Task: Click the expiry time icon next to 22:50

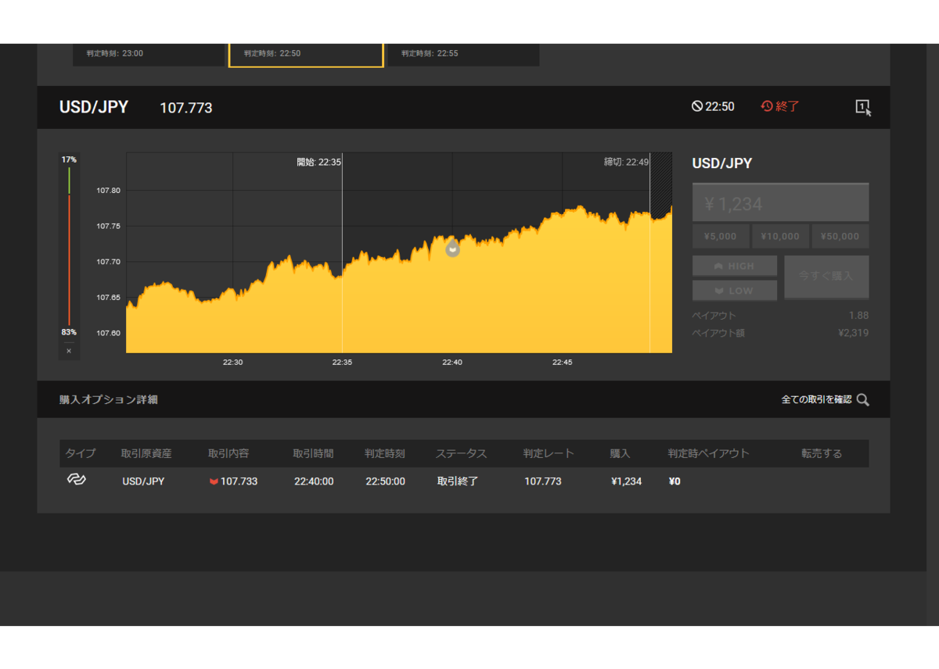Action: [x=697, y=106]
